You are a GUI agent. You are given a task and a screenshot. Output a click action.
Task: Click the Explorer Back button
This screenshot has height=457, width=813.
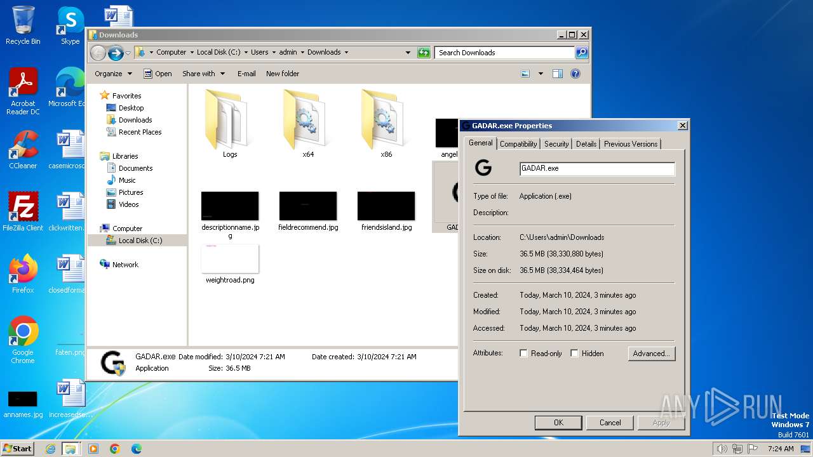click(x=98, y=53)
